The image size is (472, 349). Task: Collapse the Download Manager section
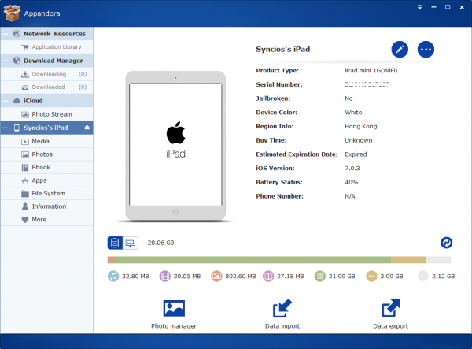pos(6,61)
